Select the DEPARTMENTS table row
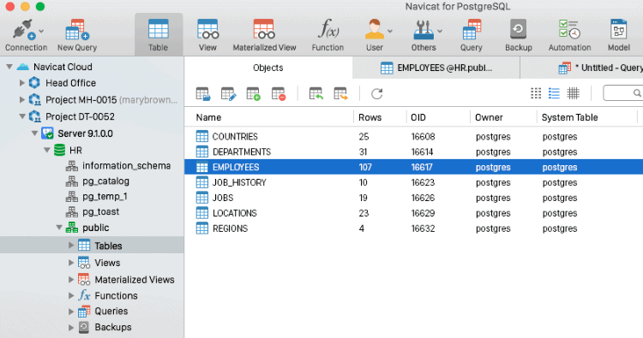Image resolution: width=643 pixels, height=338 pixels. click(x=414, y=151)
